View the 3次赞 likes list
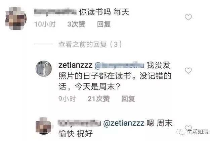The width and height of the screenshot is (215, 141). point(76,24)
